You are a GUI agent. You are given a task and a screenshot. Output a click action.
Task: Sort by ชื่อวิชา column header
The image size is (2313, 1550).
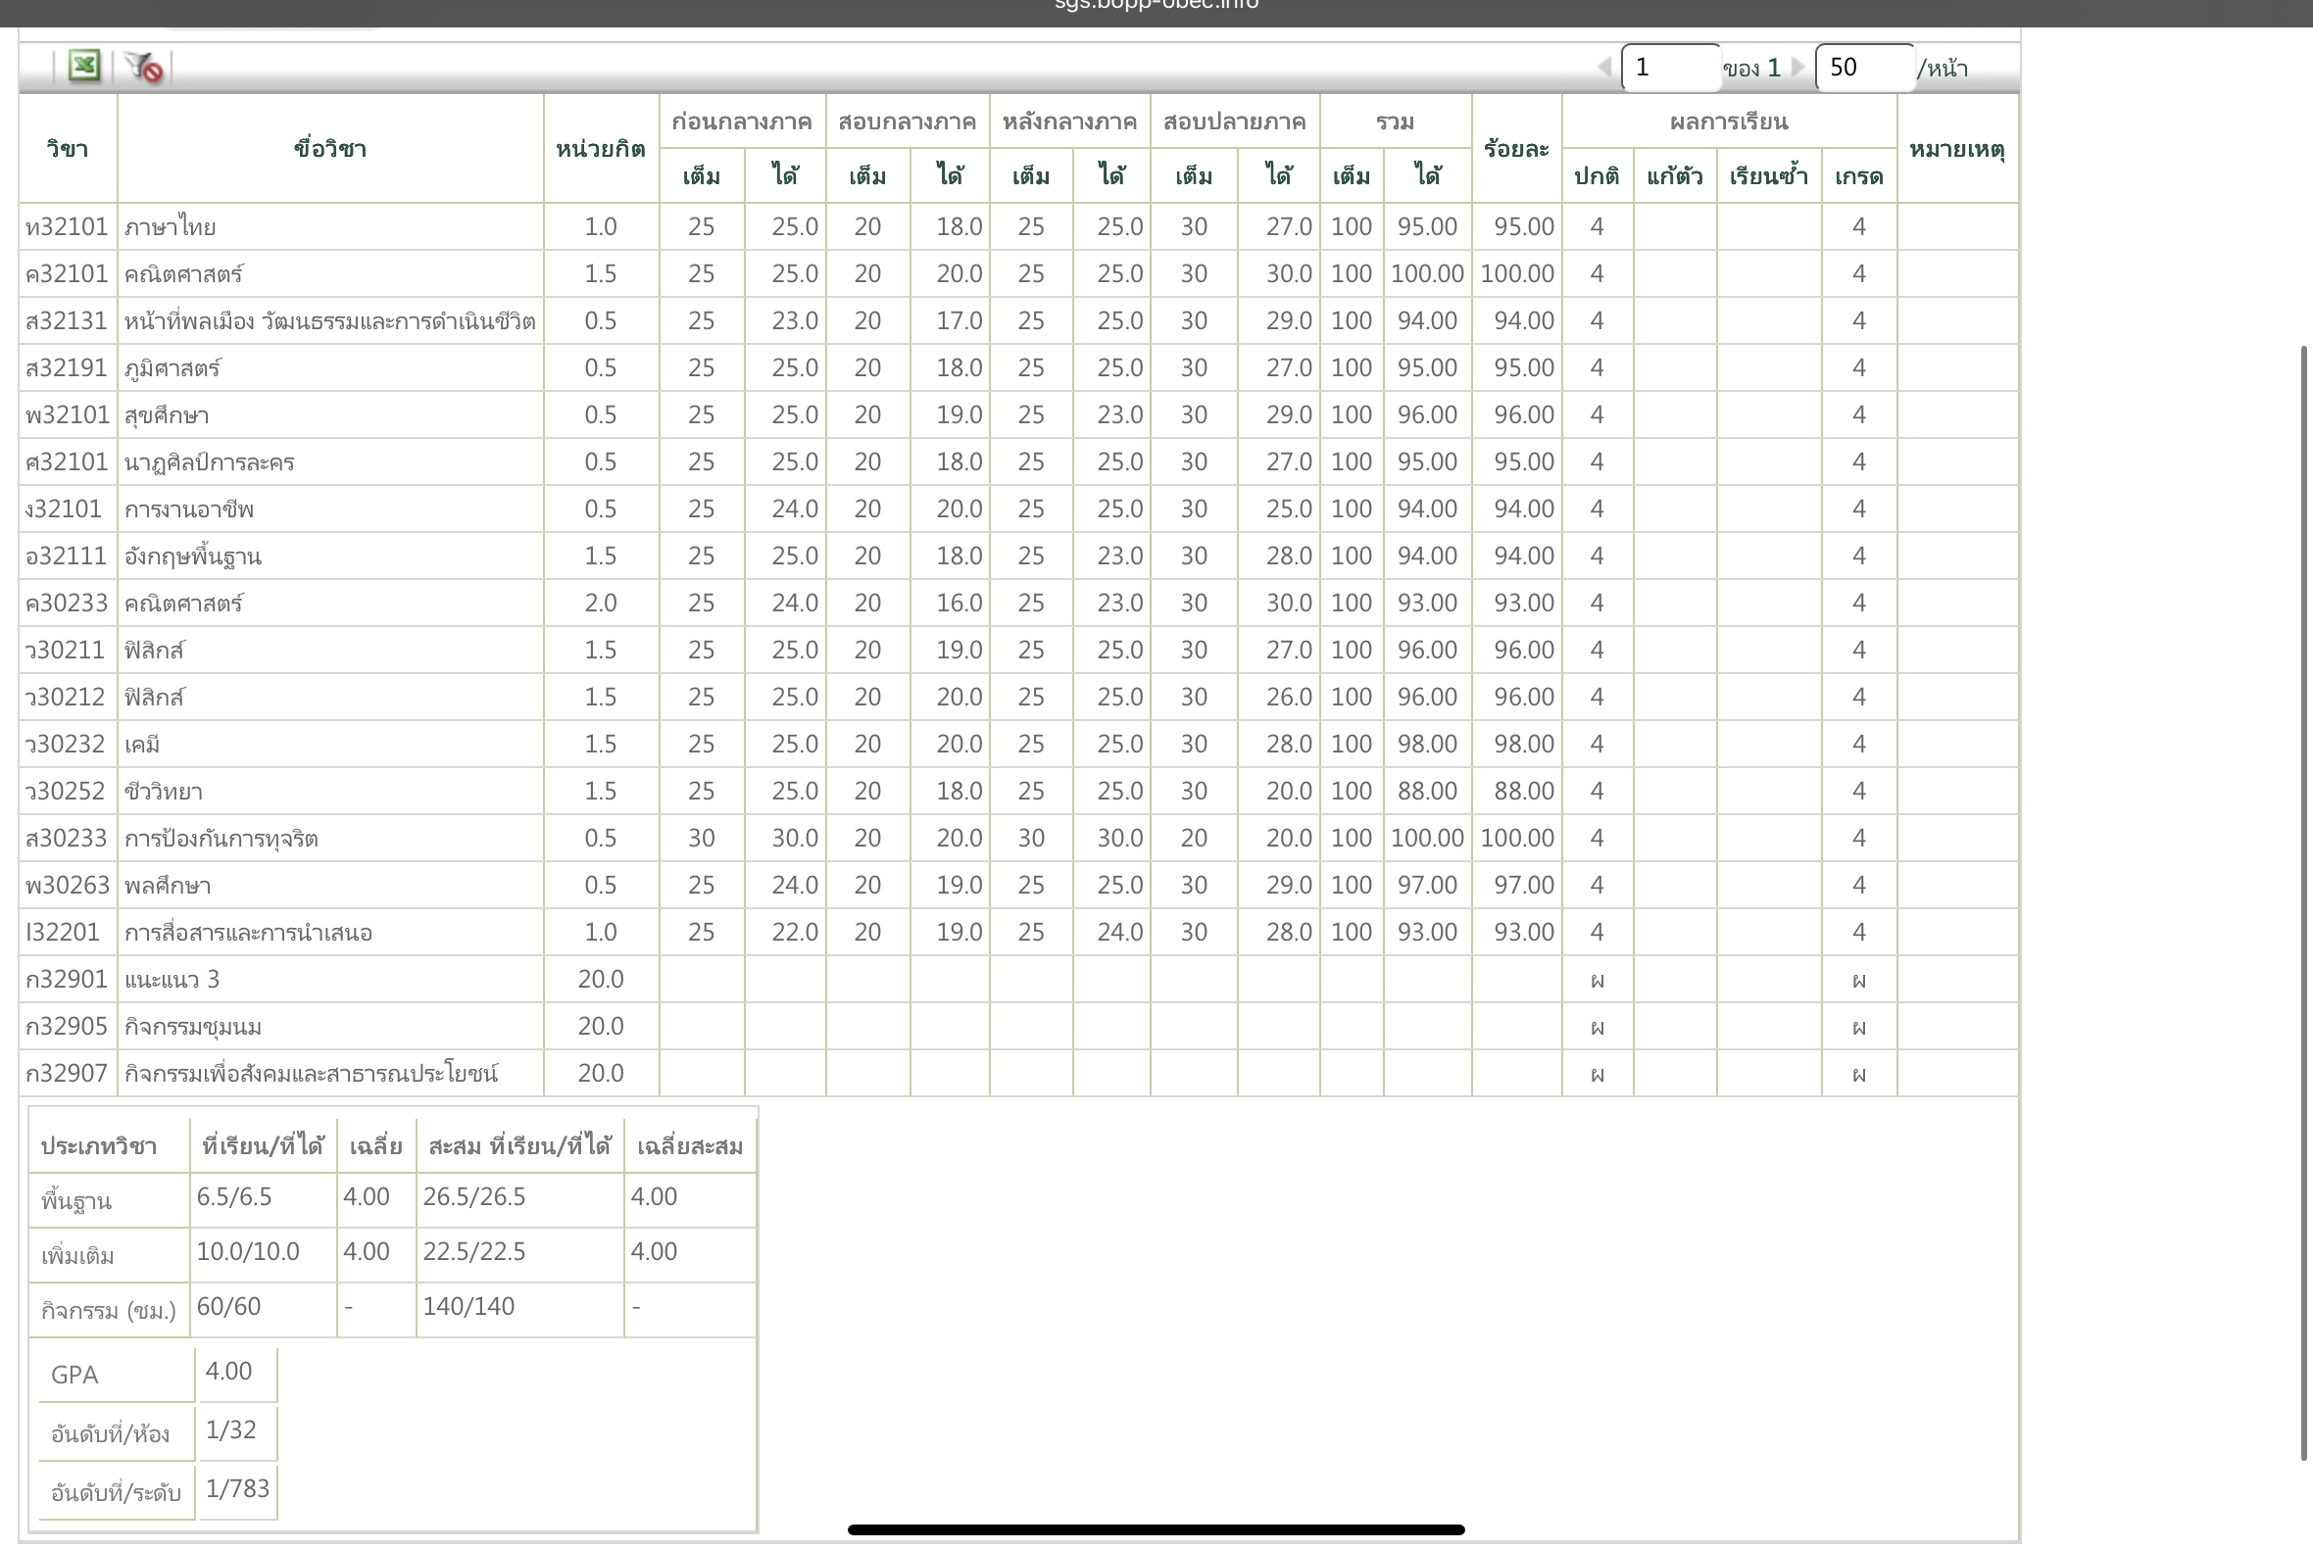click(x=329, y=149)
